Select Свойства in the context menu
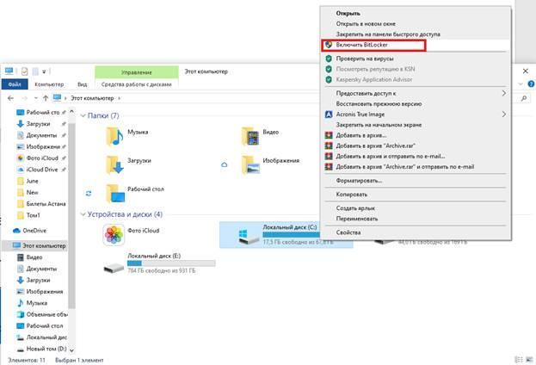 [x=348, y=232]
